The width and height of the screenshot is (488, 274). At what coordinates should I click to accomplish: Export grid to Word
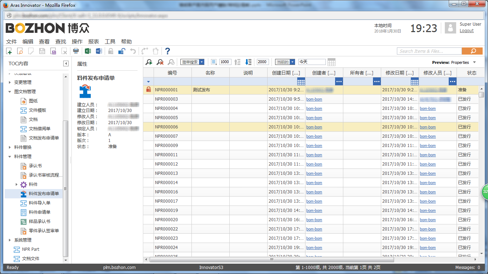click(99, 51)
